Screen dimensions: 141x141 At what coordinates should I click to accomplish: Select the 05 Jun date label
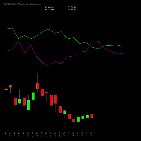click(x=50, y=134)
